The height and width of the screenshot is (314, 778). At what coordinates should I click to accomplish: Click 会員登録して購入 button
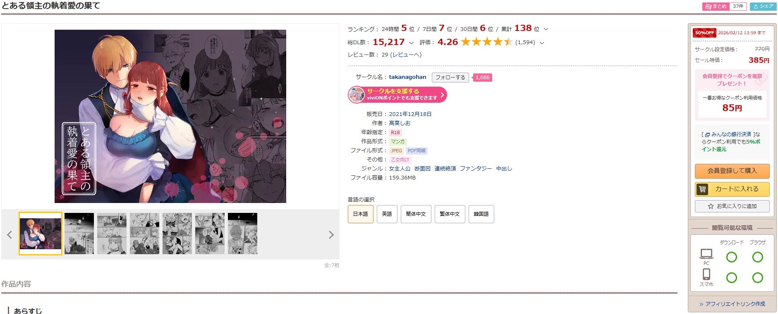(732, 171)
